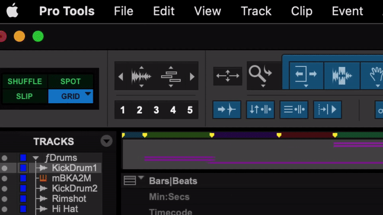
Task: Click the horizontal zoom in right arrow
Action: [x=192, y=77]
